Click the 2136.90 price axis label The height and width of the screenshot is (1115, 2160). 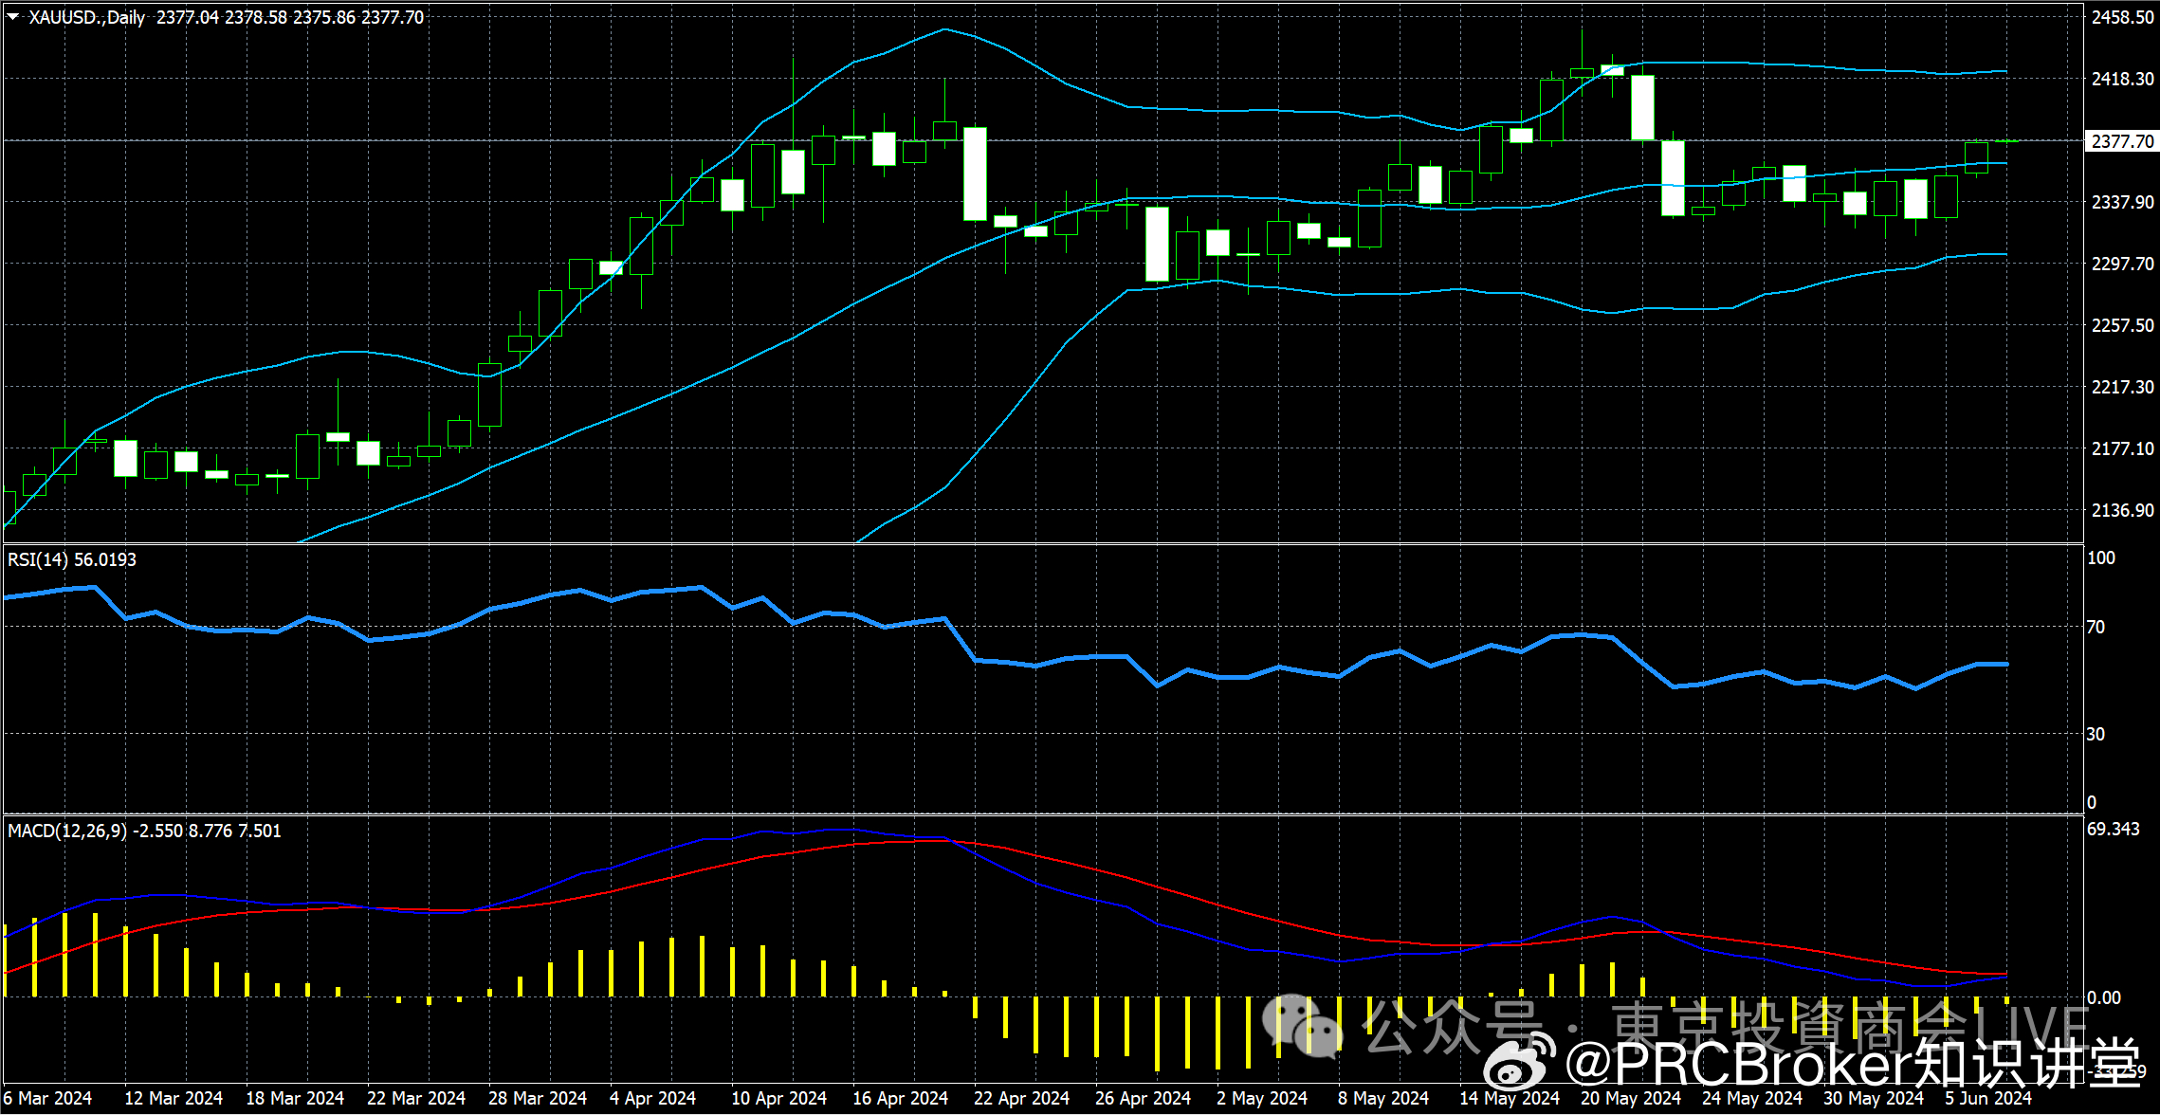tap(2123, 510)
